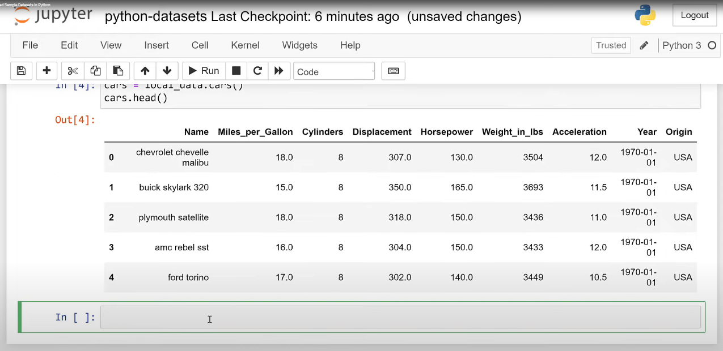Click the Last Checkpoint status text
This screenshot has width=723, height=351.
tap(305, 17)
